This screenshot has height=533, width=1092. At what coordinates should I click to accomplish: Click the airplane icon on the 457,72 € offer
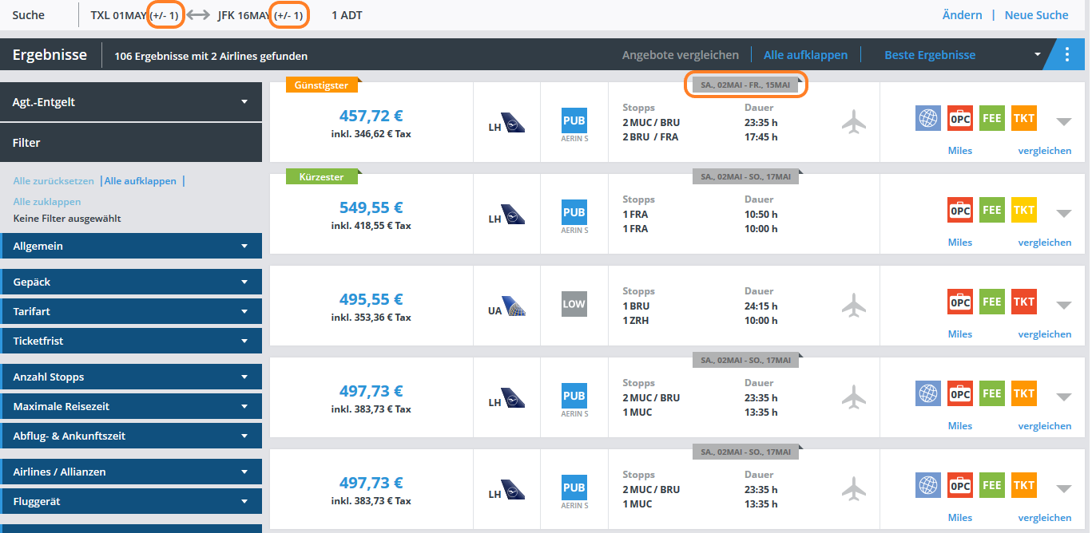(854, 122)
